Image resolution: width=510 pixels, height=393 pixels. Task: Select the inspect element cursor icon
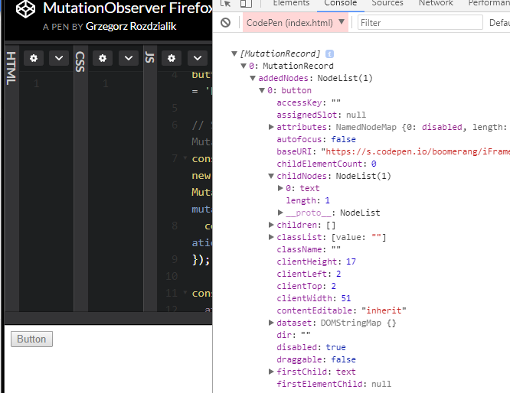[225, 3]
